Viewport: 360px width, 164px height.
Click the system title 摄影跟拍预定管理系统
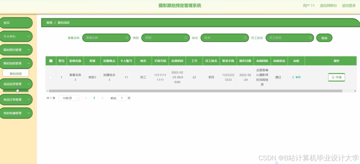click(180, 5)
